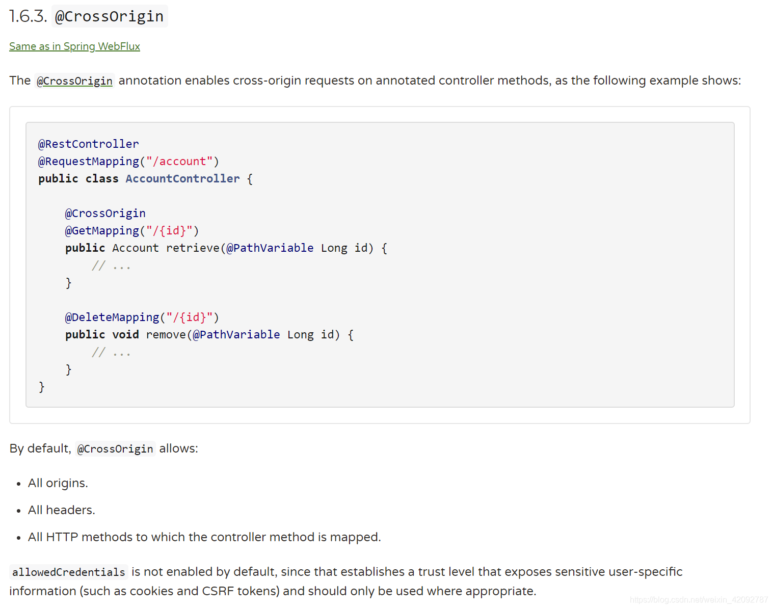Click the 'public void remove' method line
The image size is (773, 609).
point(209,335)
